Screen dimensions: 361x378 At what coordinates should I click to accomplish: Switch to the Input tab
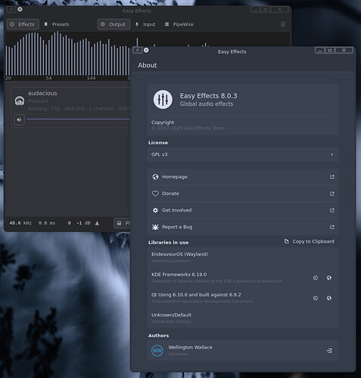pos(145,24)
